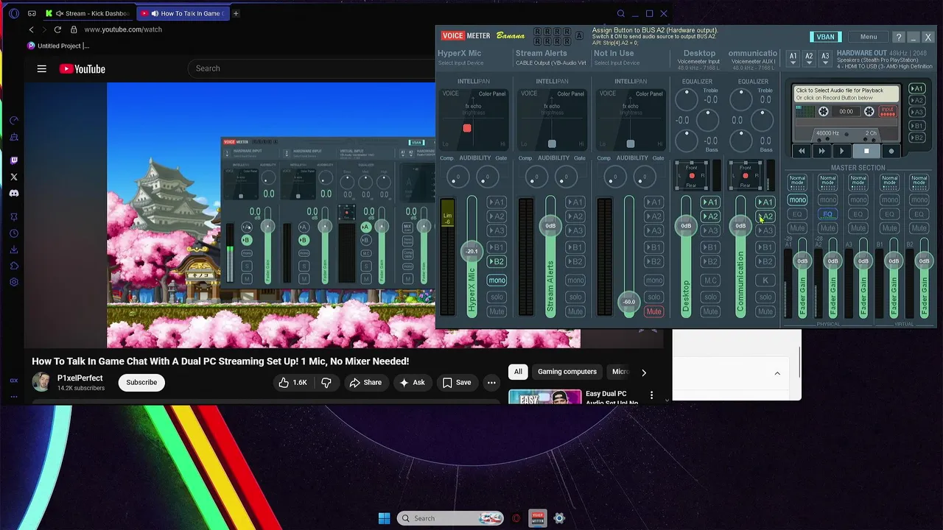This screenshot has height=530, width=943.
Task: Subscribe to P1xelPerfect channel
Action: point(141,383)
